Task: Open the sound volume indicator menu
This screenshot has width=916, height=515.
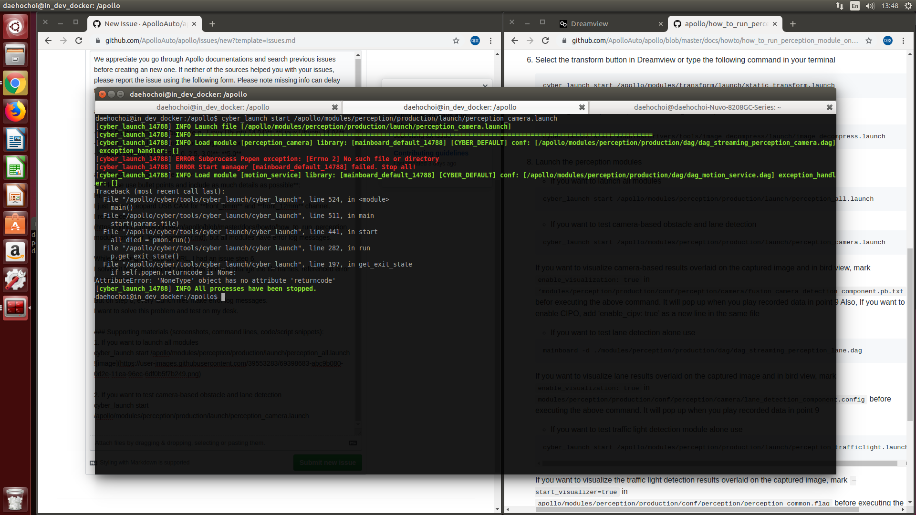Action: [870, 6]
